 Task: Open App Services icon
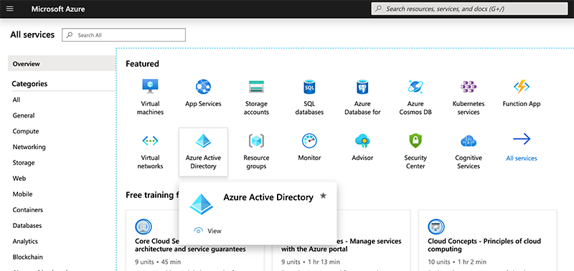(203, 87)
